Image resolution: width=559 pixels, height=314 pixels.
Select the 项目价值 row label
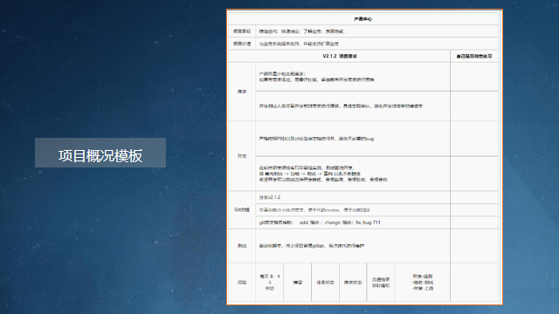(242, 44)
